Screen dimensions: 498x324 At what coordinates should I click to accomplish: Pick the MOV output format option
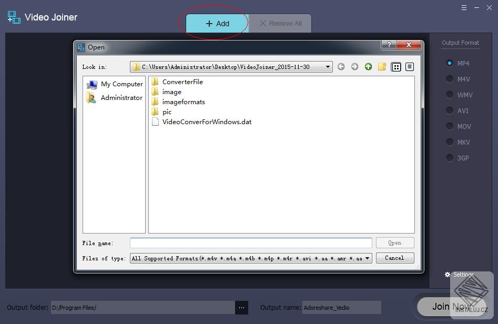(x=450, y=126)
